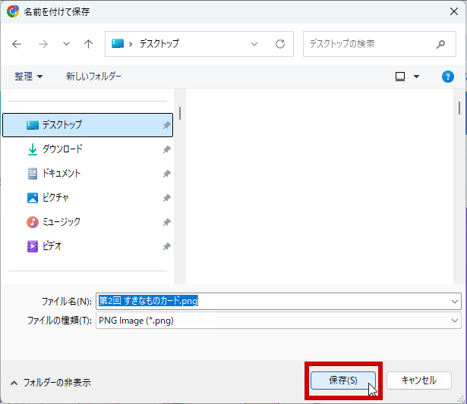Viewport: 467px width, 404px height.
Task: Select ミュージック in navigation pane
Action: pyautogui.click(x=87, y=222)
